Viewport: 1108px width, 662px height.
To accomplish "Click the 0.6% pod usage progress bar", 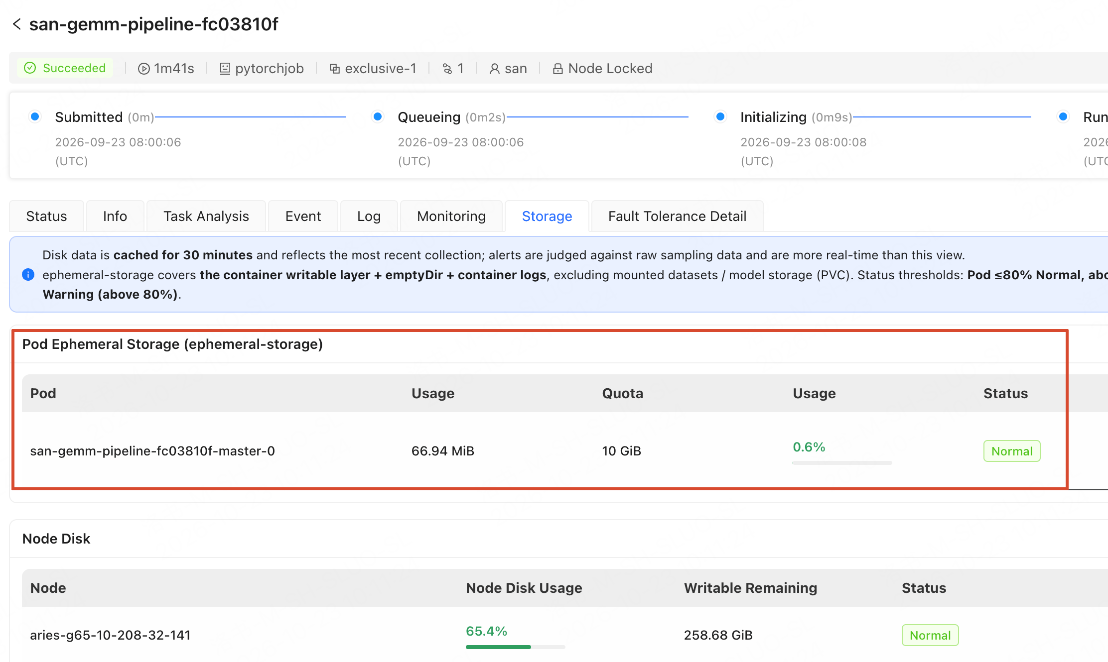I will click(x=842, y=463).
